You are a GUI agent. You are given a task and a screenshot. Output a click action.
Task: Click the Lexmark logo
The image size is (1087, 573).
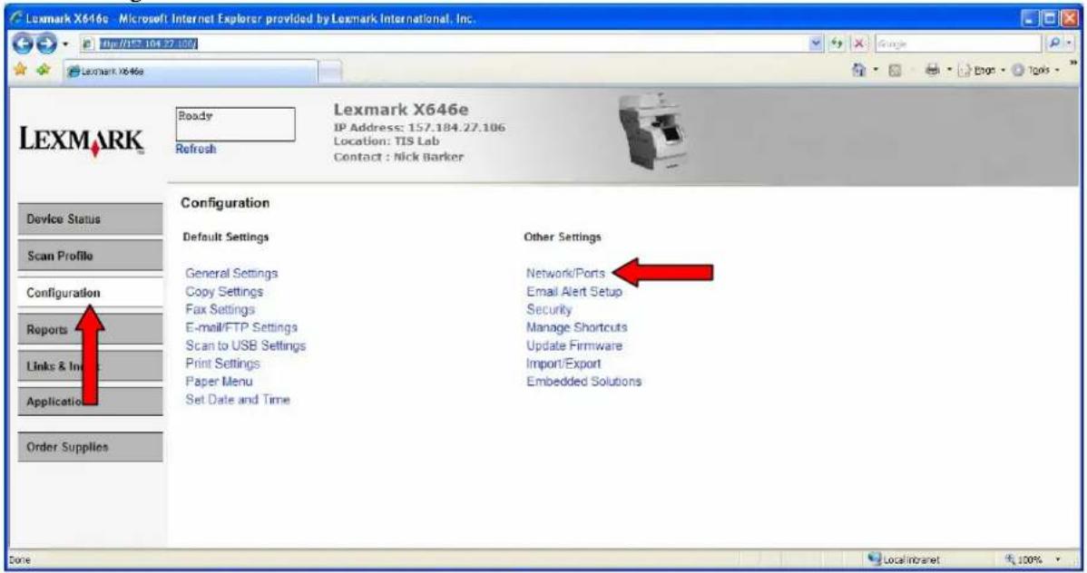pyautogui.click(x=82, y=141)
